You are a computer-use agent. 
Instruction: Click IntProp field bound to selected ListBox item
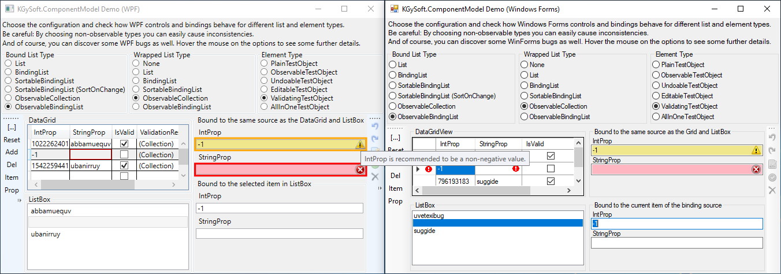point(279,208)
